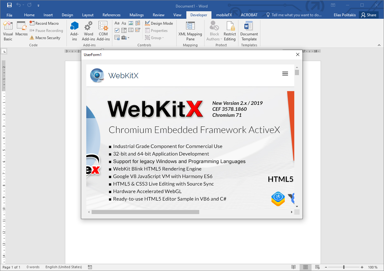Click Page 1 of 1 status
The width and height of the screenshot is (384, 271).
point(12,267)
